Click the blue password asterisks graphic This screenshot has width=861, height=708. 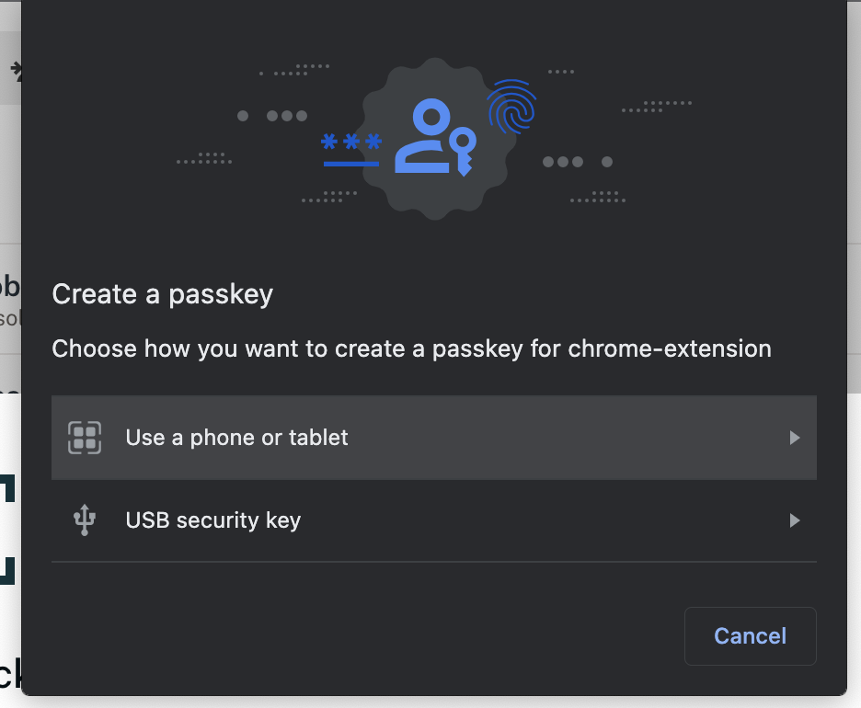(351, 142)
